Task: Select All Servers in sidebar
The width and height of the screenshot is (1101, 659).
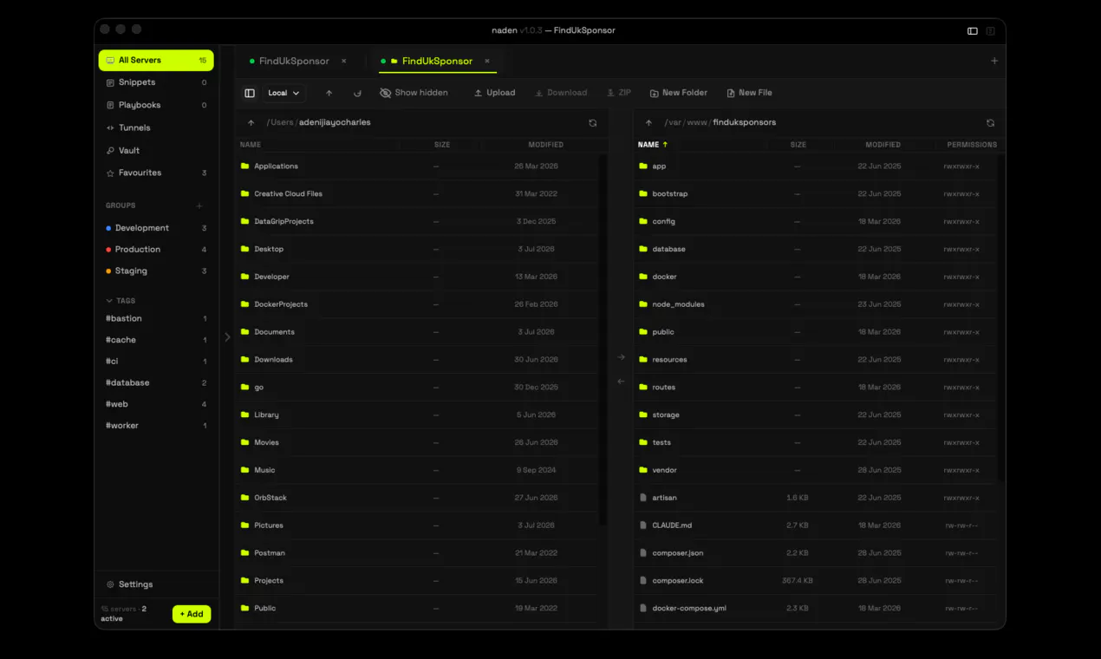Action: tap(156, 60)
